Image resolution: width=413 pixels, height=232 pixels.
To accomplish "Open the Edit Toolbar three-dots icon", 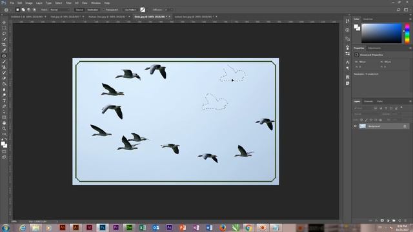I will (x=4, y=134).
